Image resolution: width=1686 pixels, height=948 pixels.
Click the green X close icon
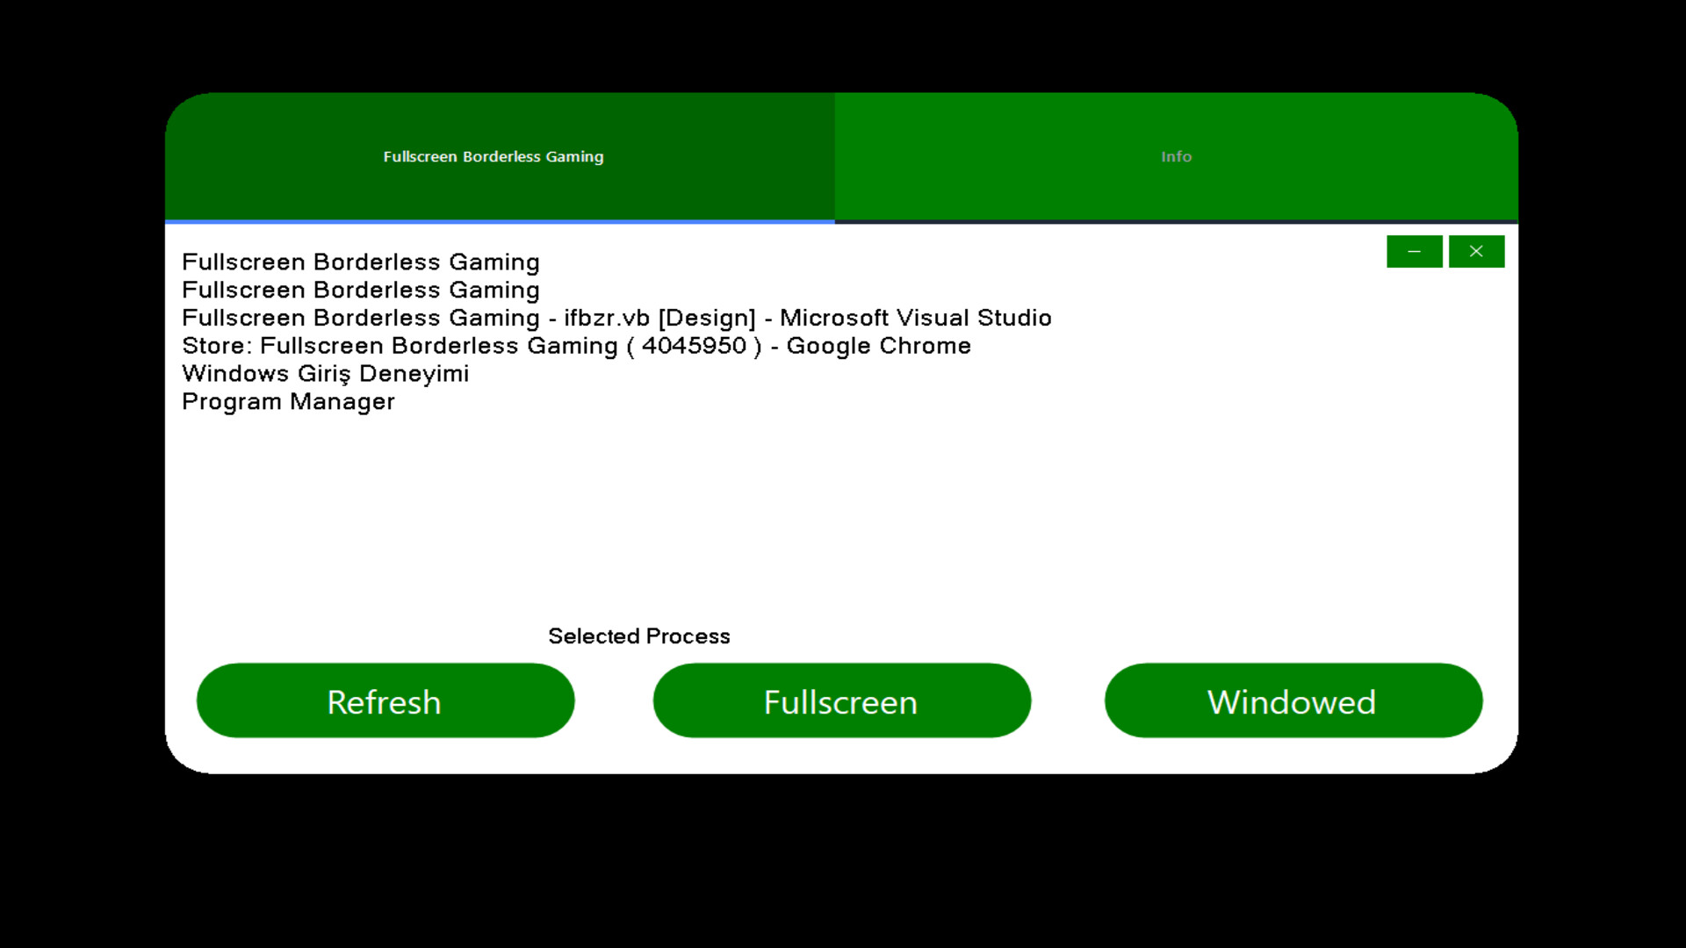tap(1476, 251)
